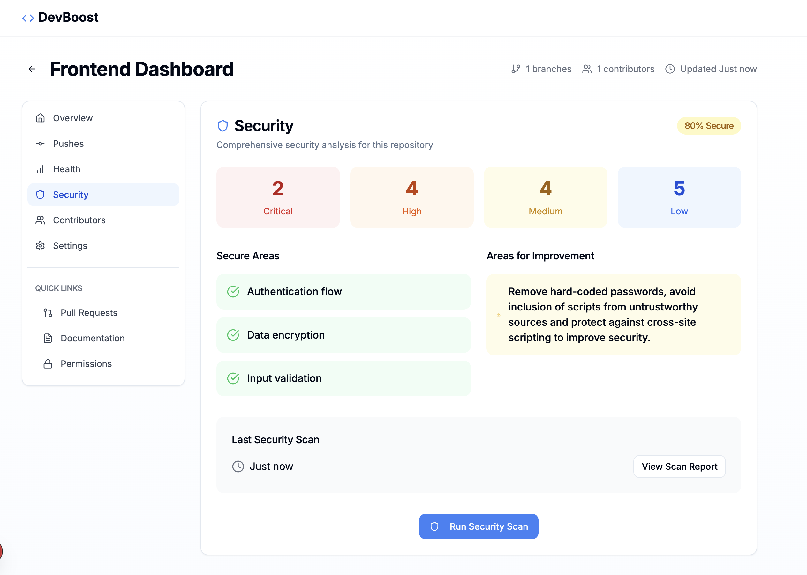Open the Documentation quick link
Image resolution: width=807 pixels, height=575 pixels.
(x=93, y=338)
